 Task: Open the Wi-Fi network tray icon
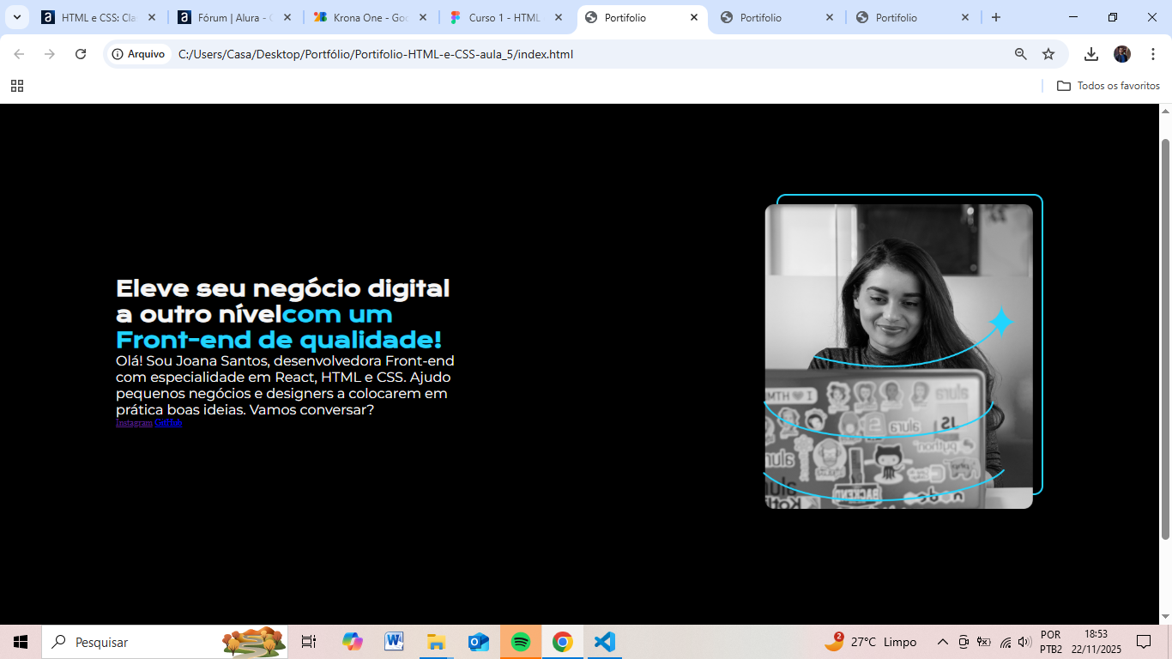[x=1006, y=642]
